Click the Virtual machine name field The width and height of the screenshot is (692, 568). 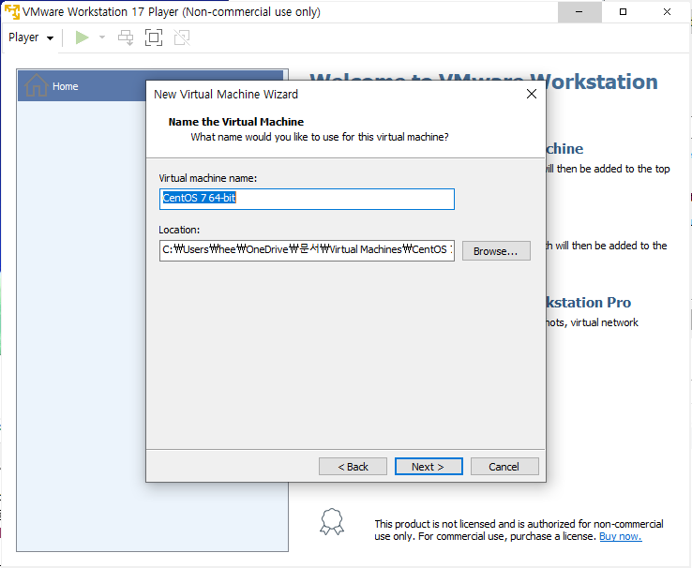307,199
